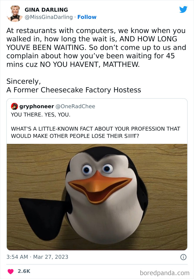Open the @MissGinaDarling handle link
The height and width of the screenshot is (279, 194).
tap(49, 17)
